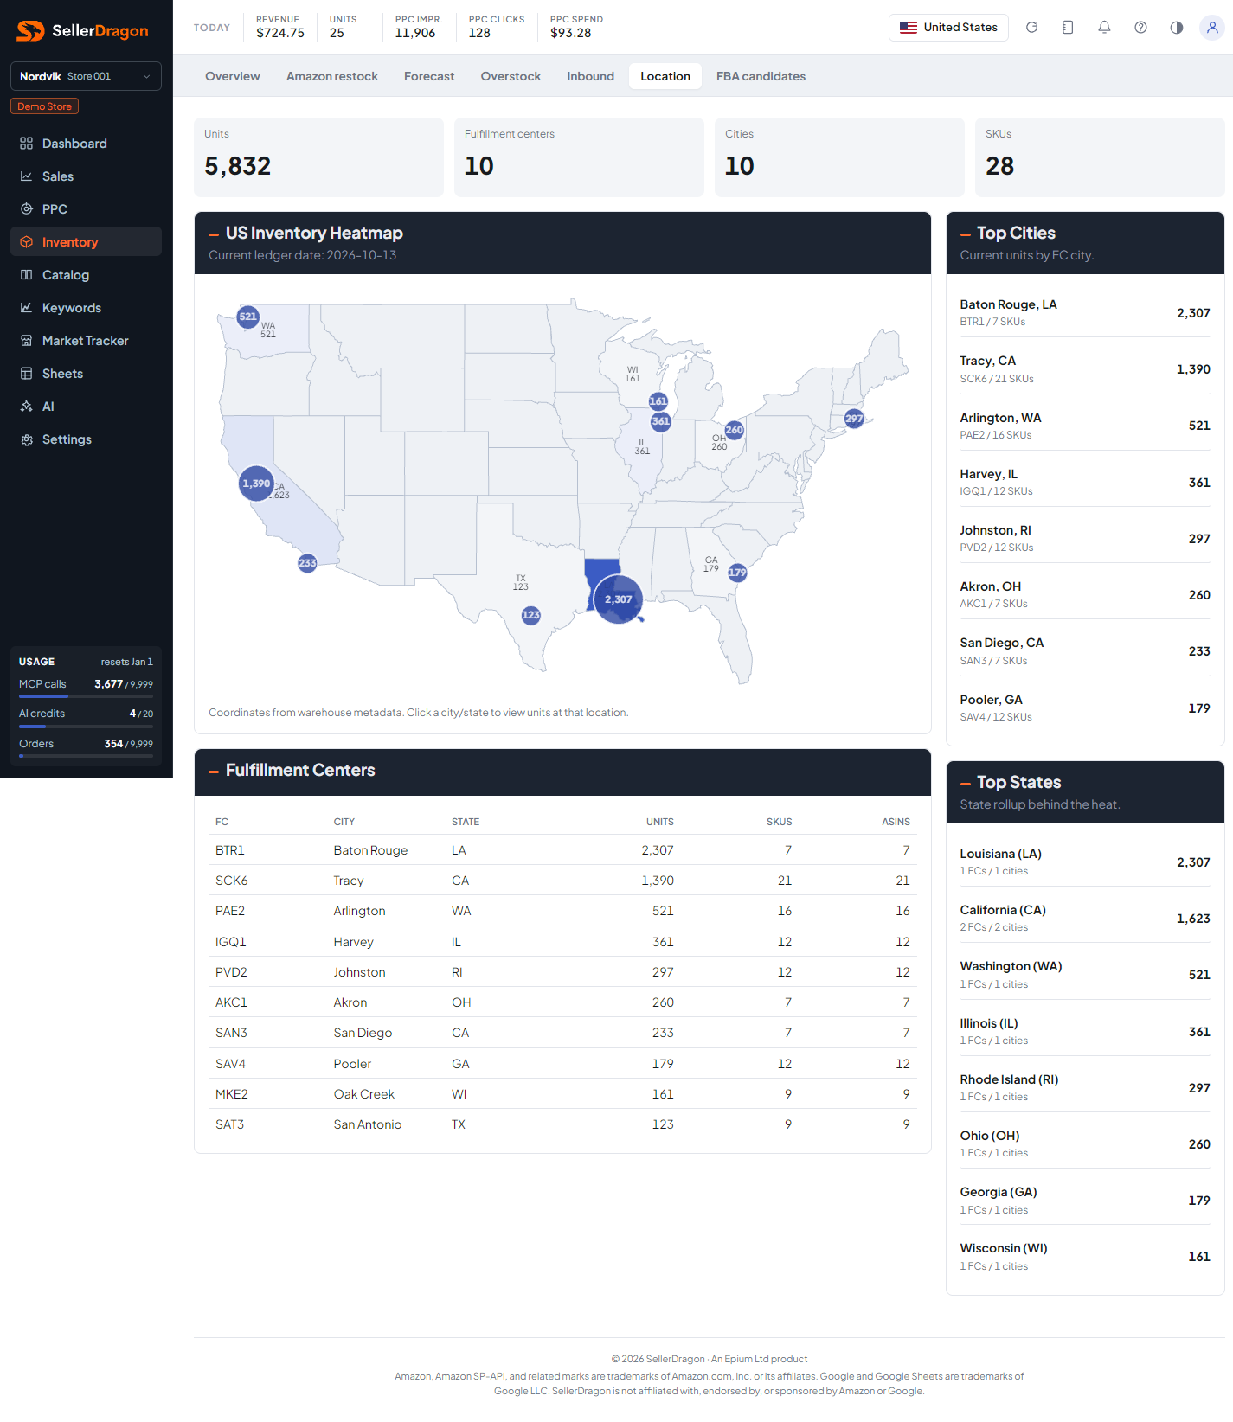1233x1422 pixels.
Task: Sort by the UNITS column header
Action: pos(659,822)
